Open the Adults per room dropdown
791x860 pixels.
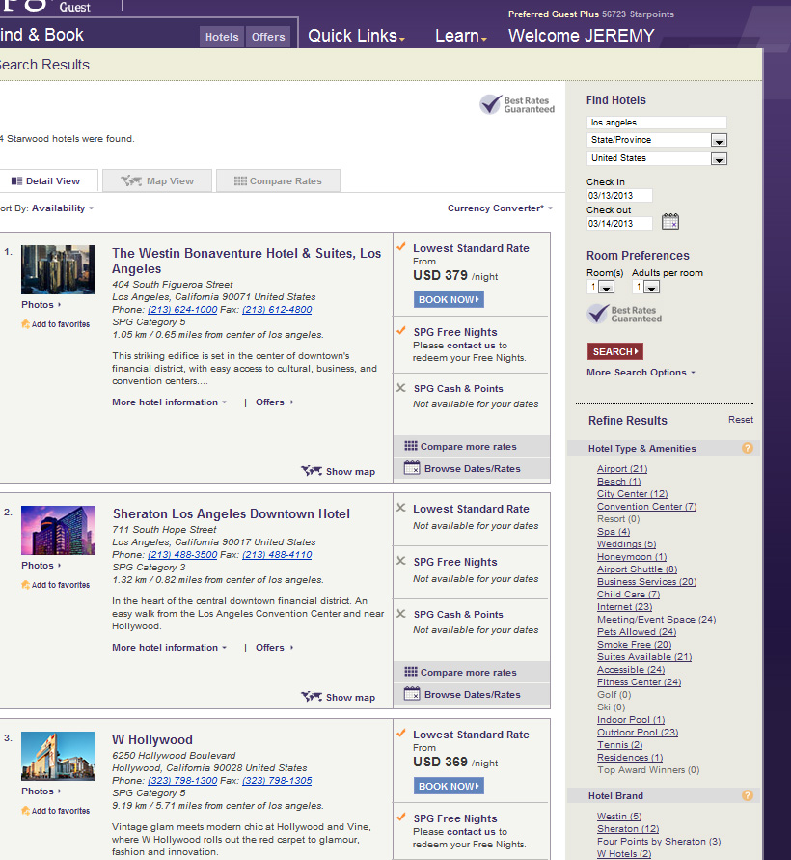[x=651, y=287]
